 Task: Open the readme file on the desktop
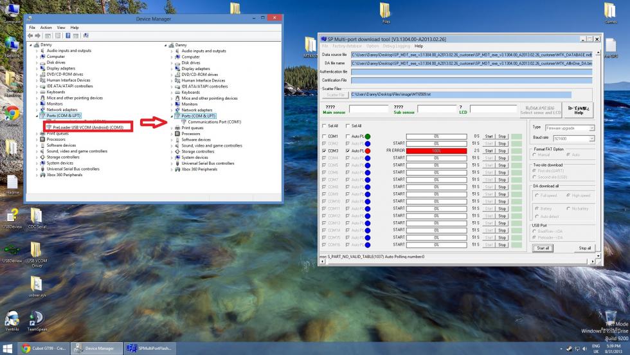[12, 185]
